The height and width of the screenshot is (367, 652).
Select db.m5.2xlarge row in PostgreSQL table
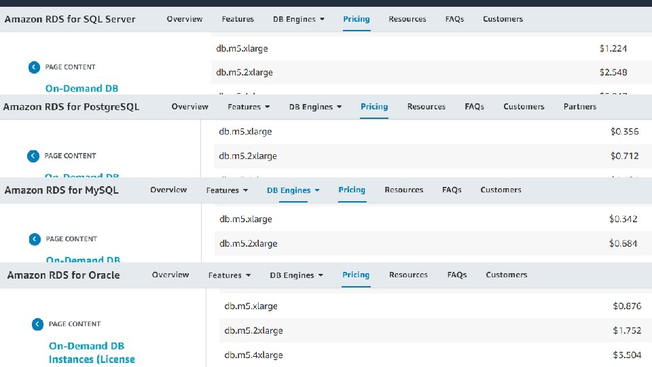433,156
